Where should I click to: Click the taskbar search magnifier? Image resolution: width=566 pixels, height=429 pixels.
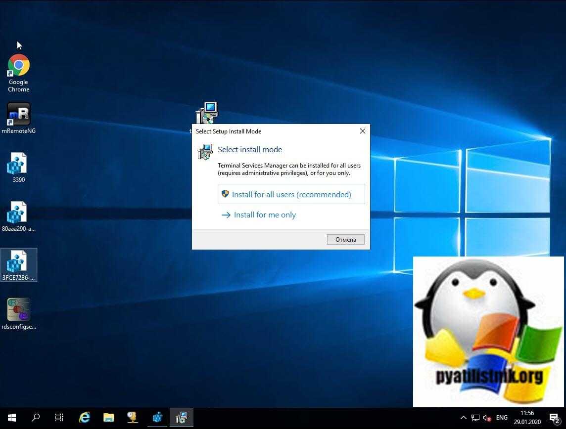pyautogui.click(x=36, y=418)
